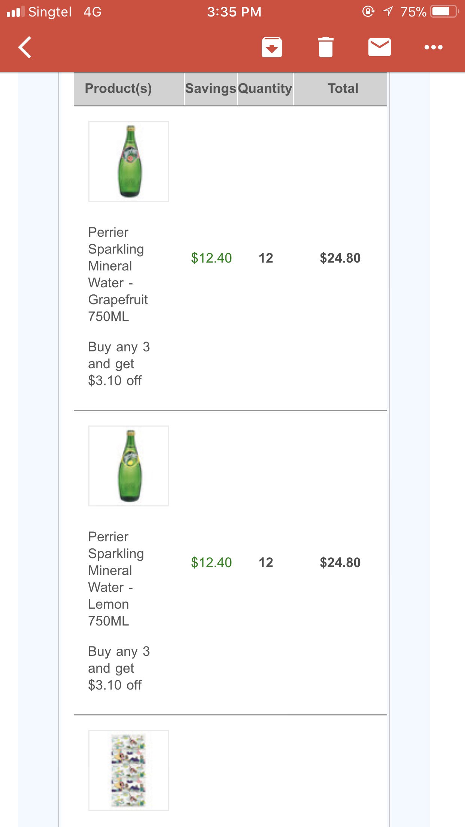Archive this email with the archive icon
Image resolution: width=465 pixels, height=827 pixels.
(271, 47)
